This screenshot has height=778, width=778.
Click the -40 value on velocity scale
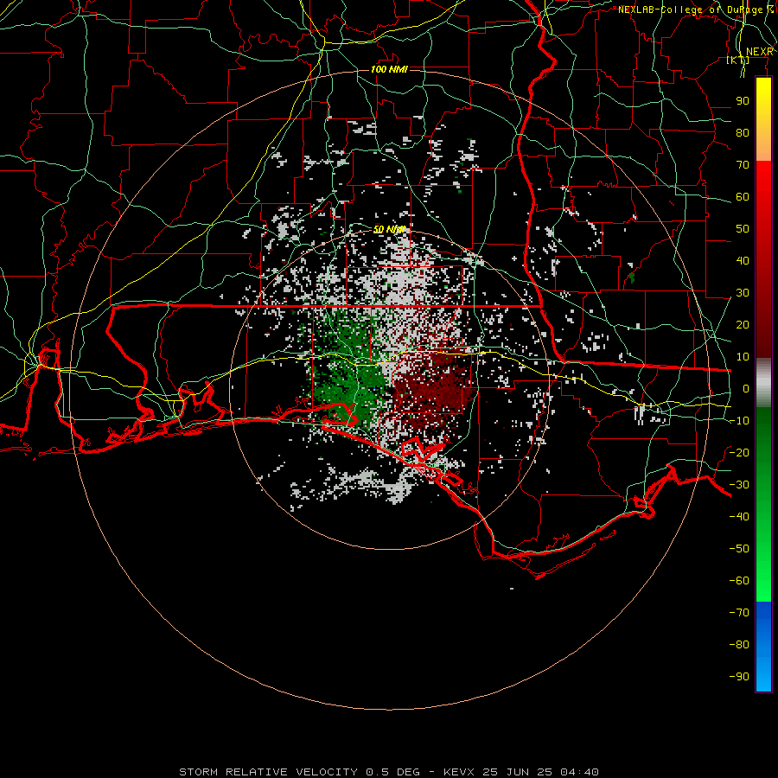coord(739,517)
